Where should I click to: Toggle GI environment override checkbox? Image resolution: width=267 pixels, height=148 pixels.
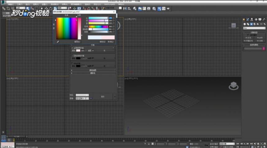coord(72,48)
